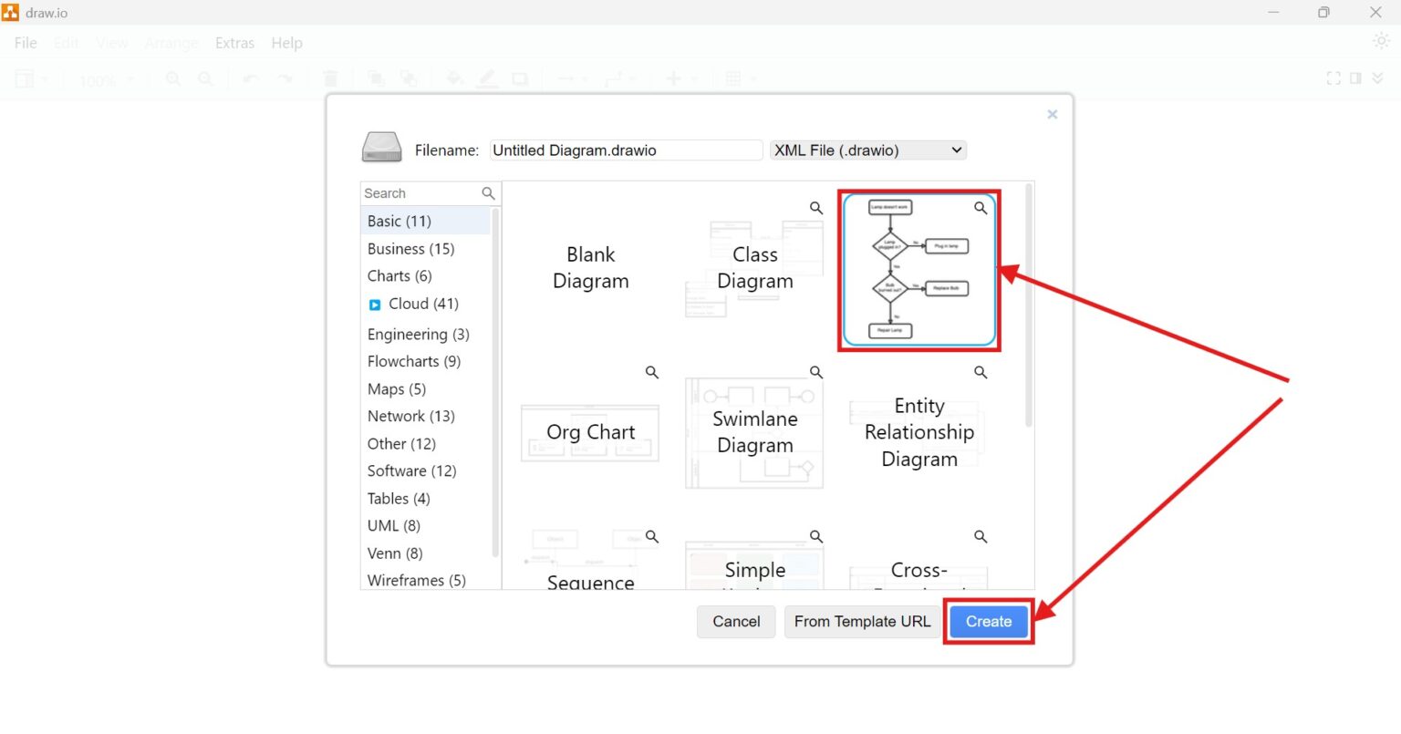This screenshot has width=1401, height=734.
Task: Click the From Template URL button
Action: pos(861,621)
